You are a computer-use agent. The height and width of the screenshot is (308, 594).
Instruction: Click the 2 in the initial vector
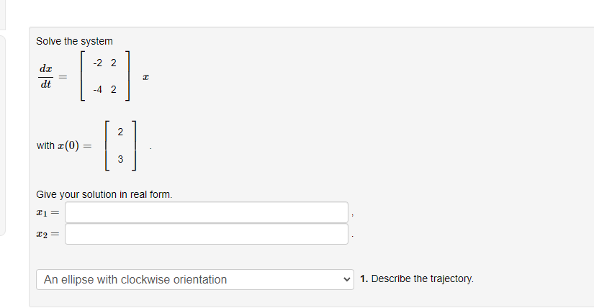(120, 132)
